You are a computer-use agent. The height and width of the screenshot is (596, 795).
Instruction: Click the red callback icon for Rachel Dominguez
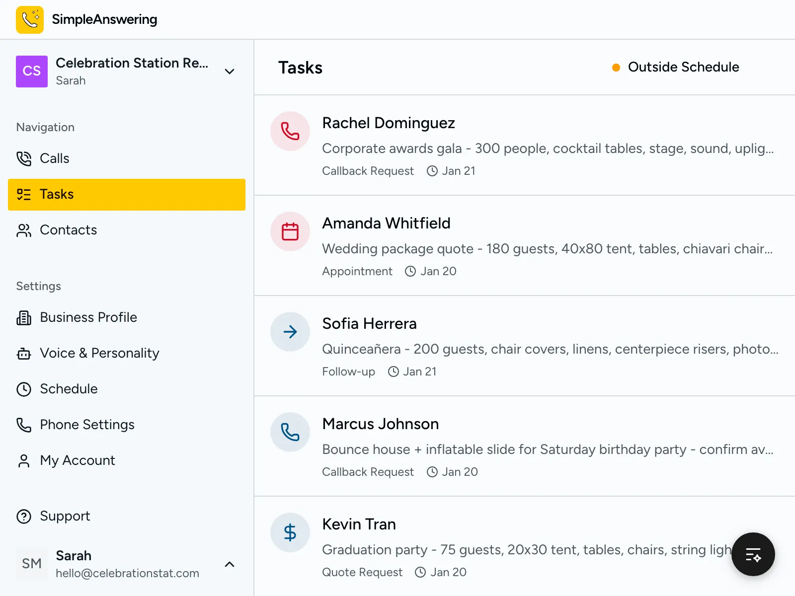(x=290, y=131)
